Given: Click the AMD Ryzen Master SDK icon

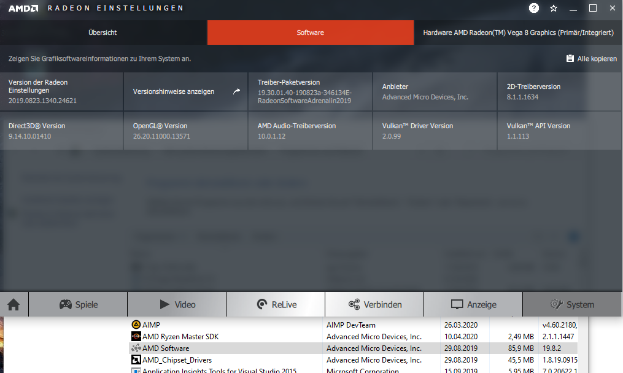Looking at the screenshot, I should (x=136, y=336).
